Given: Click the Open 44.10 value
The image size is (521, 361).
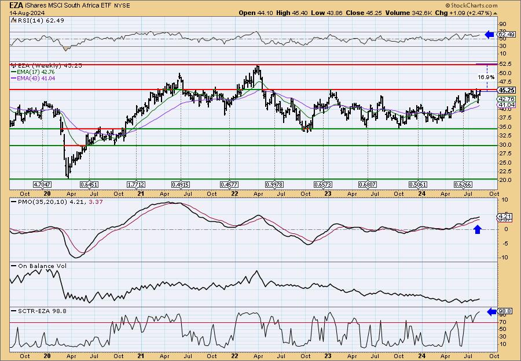Looking at the screenshot, I should 255,13.
